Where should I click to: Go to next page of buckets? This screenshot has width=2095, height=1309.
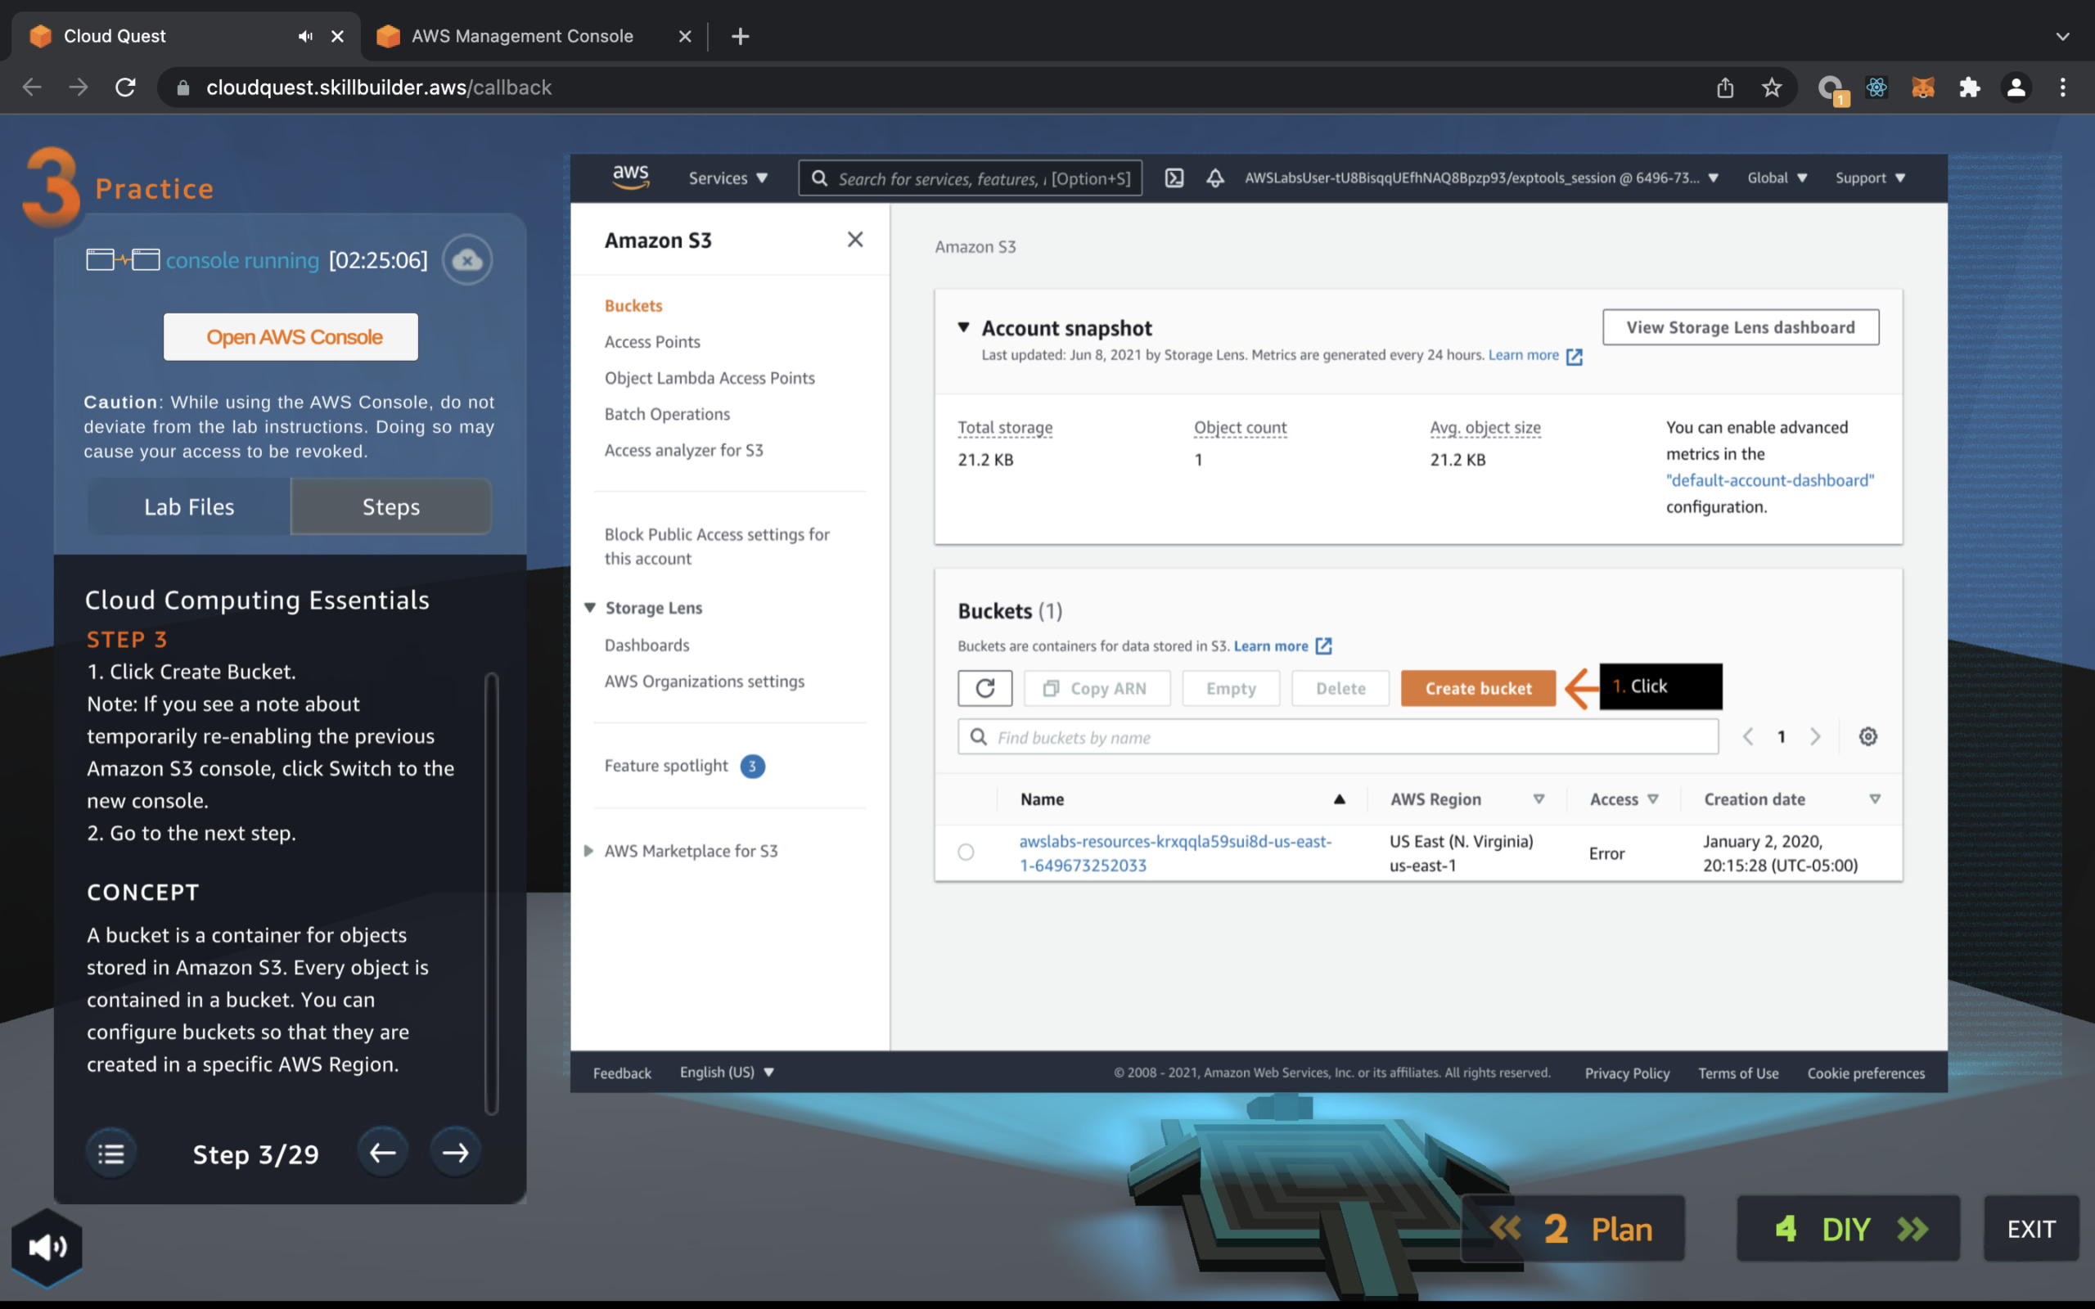pyautogui.click(x=1815, y=737)
